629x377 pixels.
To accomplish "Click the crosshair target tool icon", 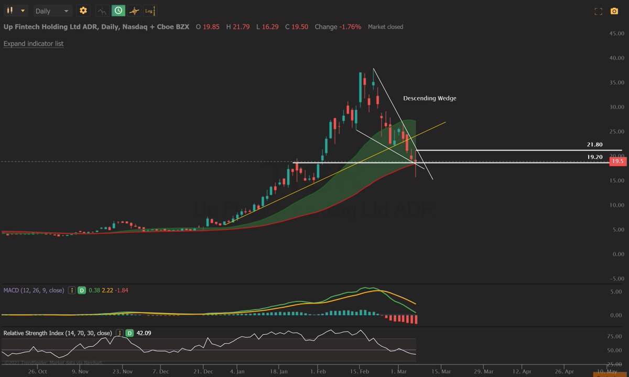I will [135, 10].
